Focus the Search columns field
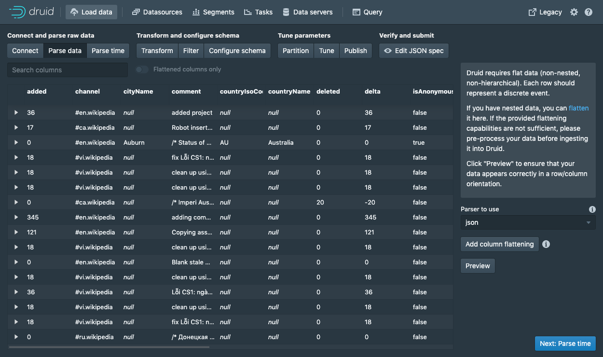The height and width of the screenshot is (357, 603). (x=68, y=70)
